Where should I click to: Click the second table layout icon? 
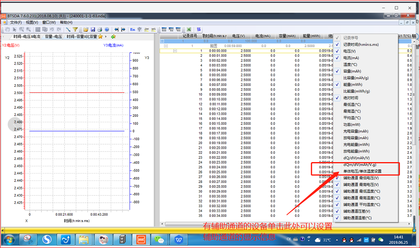171,30
